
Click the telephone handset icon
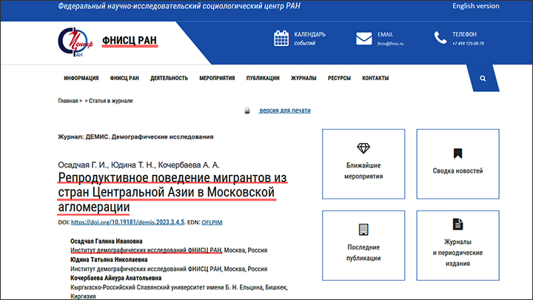coord(440,38)
